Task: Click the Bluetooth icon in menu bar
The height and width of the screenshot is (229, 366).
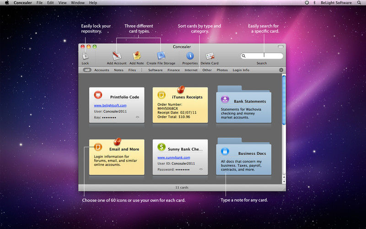Action: 314,3
